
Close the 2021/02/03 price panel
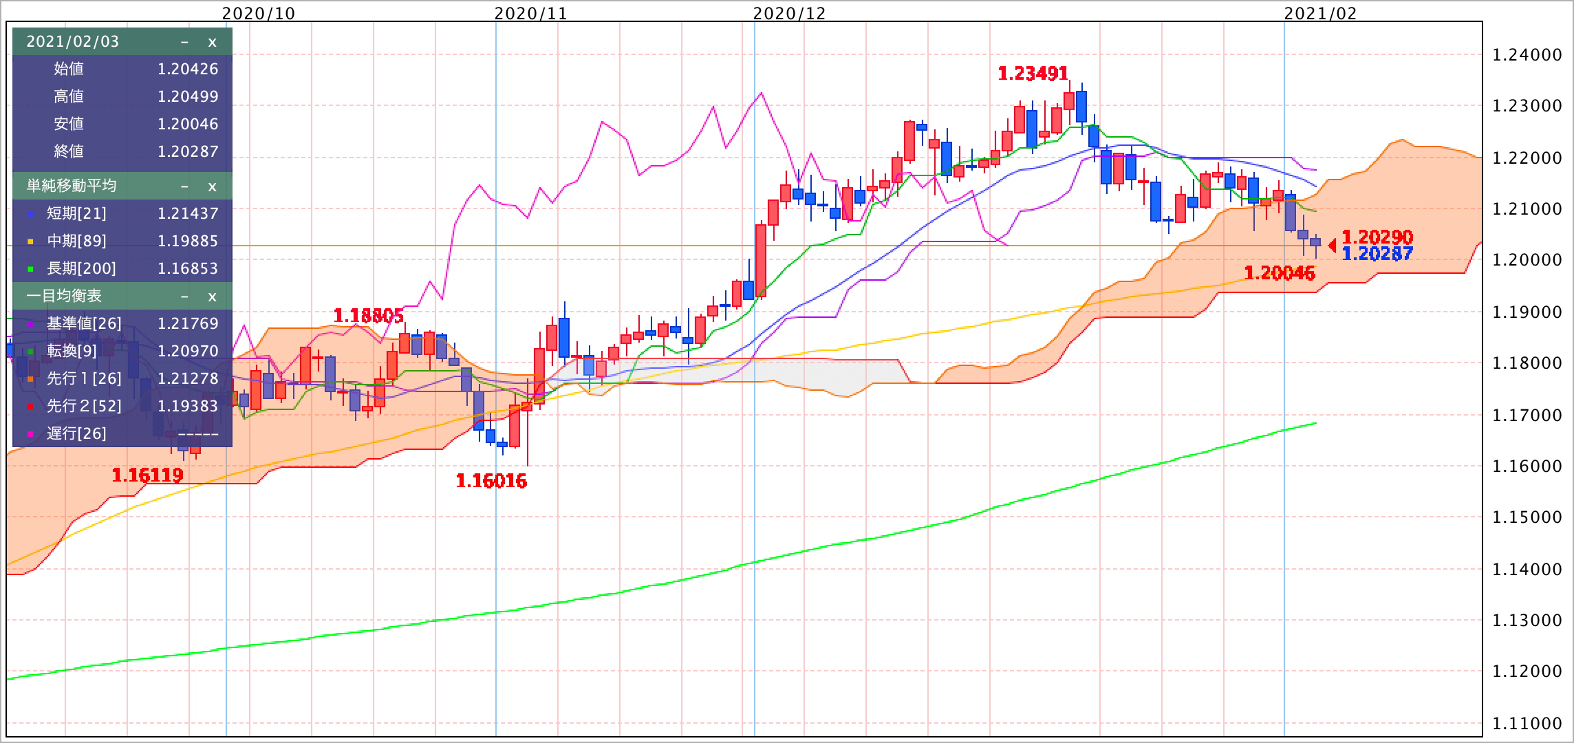pos(212,42)
